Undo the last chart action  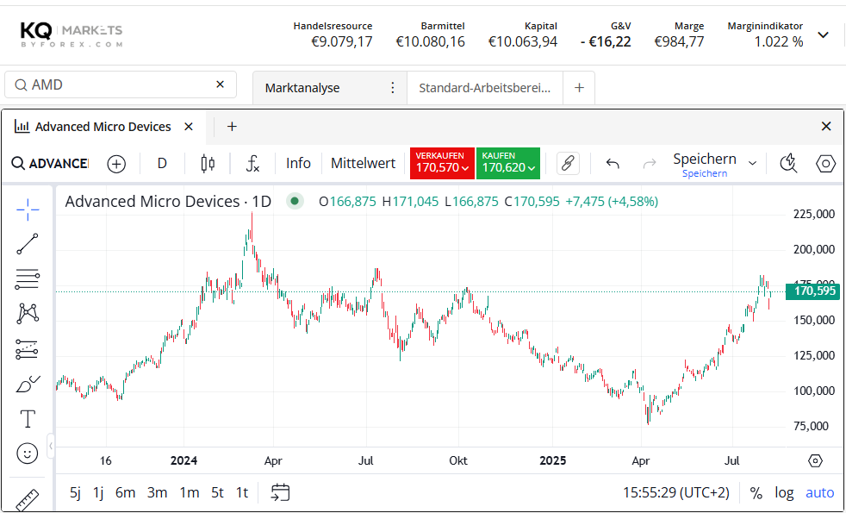pos(613,163)
